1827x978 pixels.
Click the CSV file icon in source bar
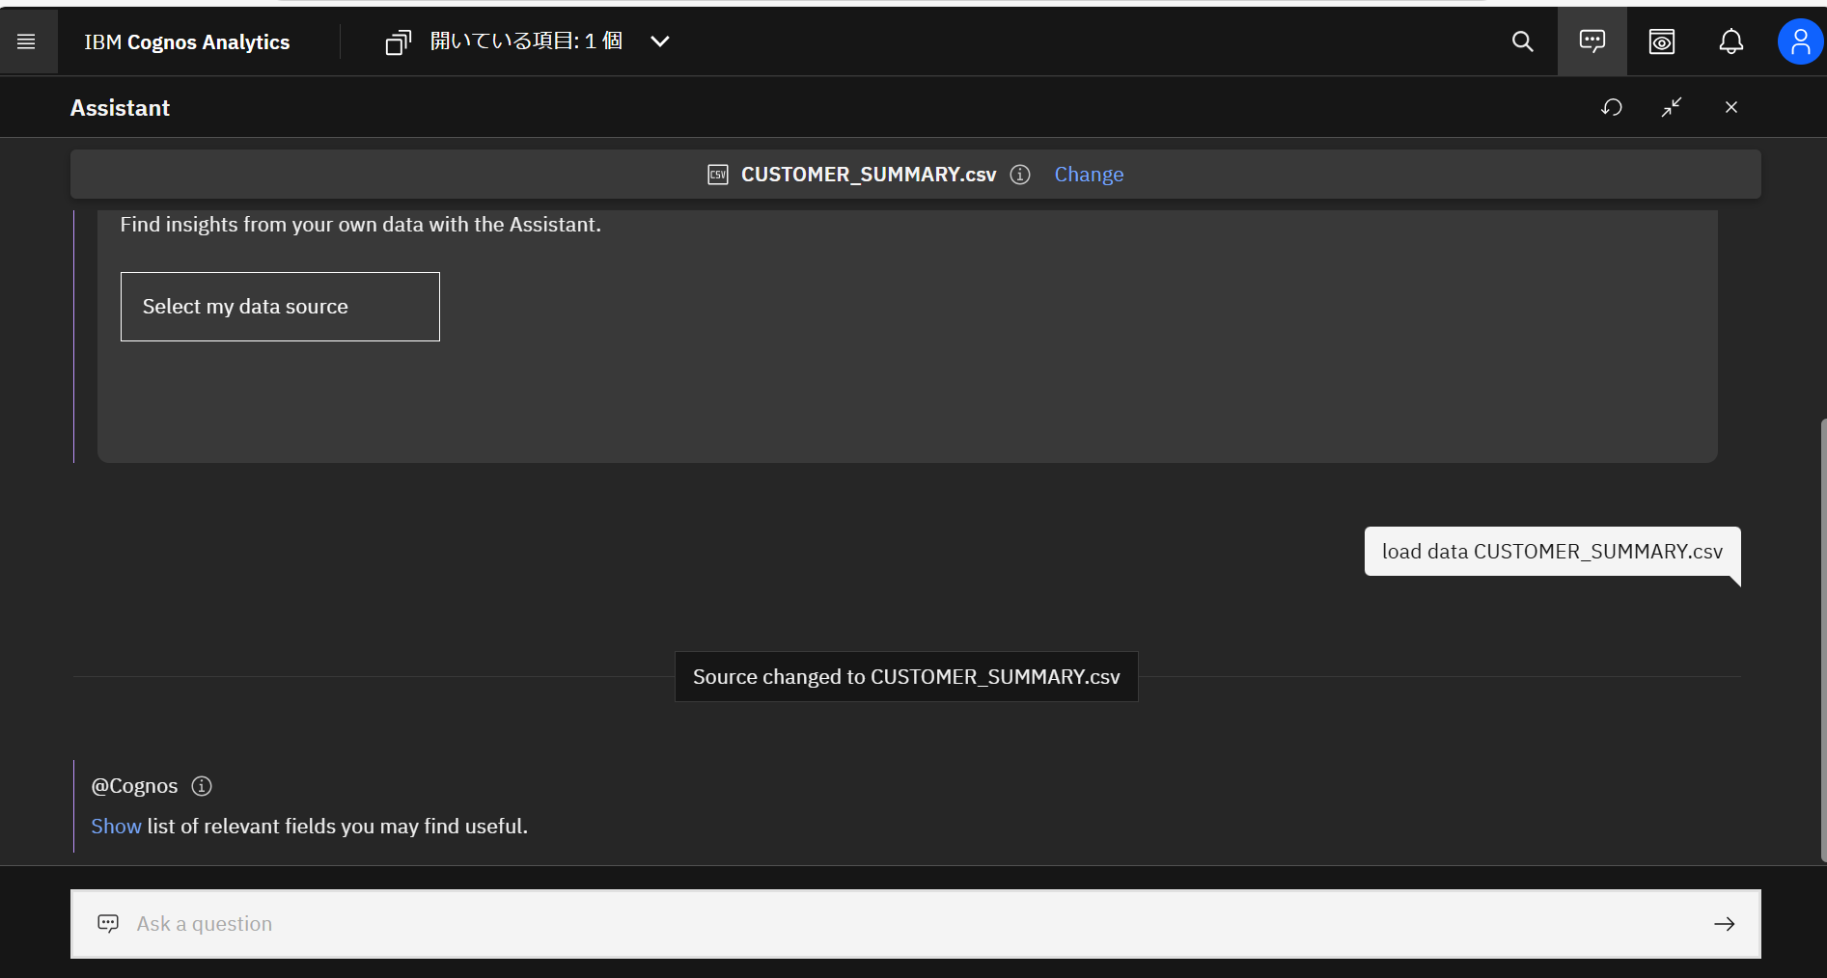(718, 175)
